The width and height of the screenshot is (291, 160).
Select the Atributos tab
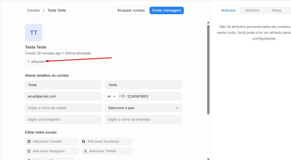point(228,10)
